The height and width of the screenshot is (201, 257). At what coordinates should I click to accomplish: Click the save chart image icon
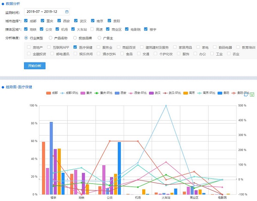coord(252,95)
